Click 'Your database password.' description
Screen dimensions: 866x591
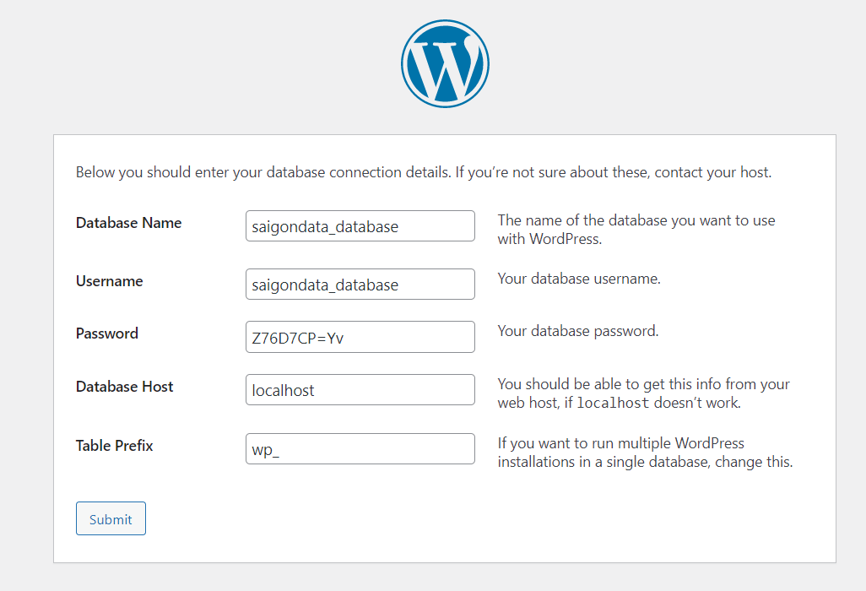click(578, 332)
